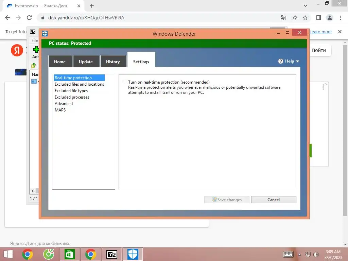Bookmark this page with the star icon
This screenshot has width=348, height=261.
[x=305, y=18]
